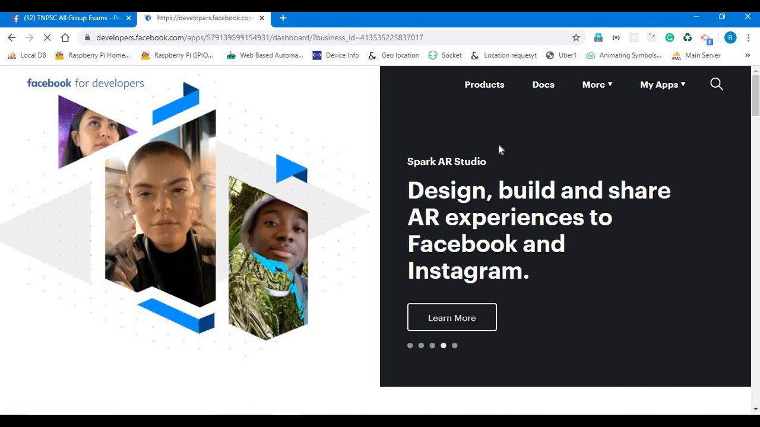Open the Device Info bookmark

336,55
